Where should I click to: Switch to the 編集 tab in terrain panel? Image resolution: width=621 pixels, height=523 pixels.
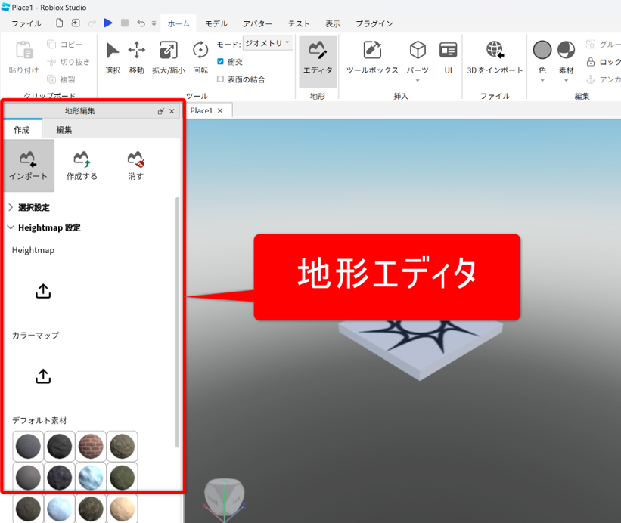tap(64, 129)
